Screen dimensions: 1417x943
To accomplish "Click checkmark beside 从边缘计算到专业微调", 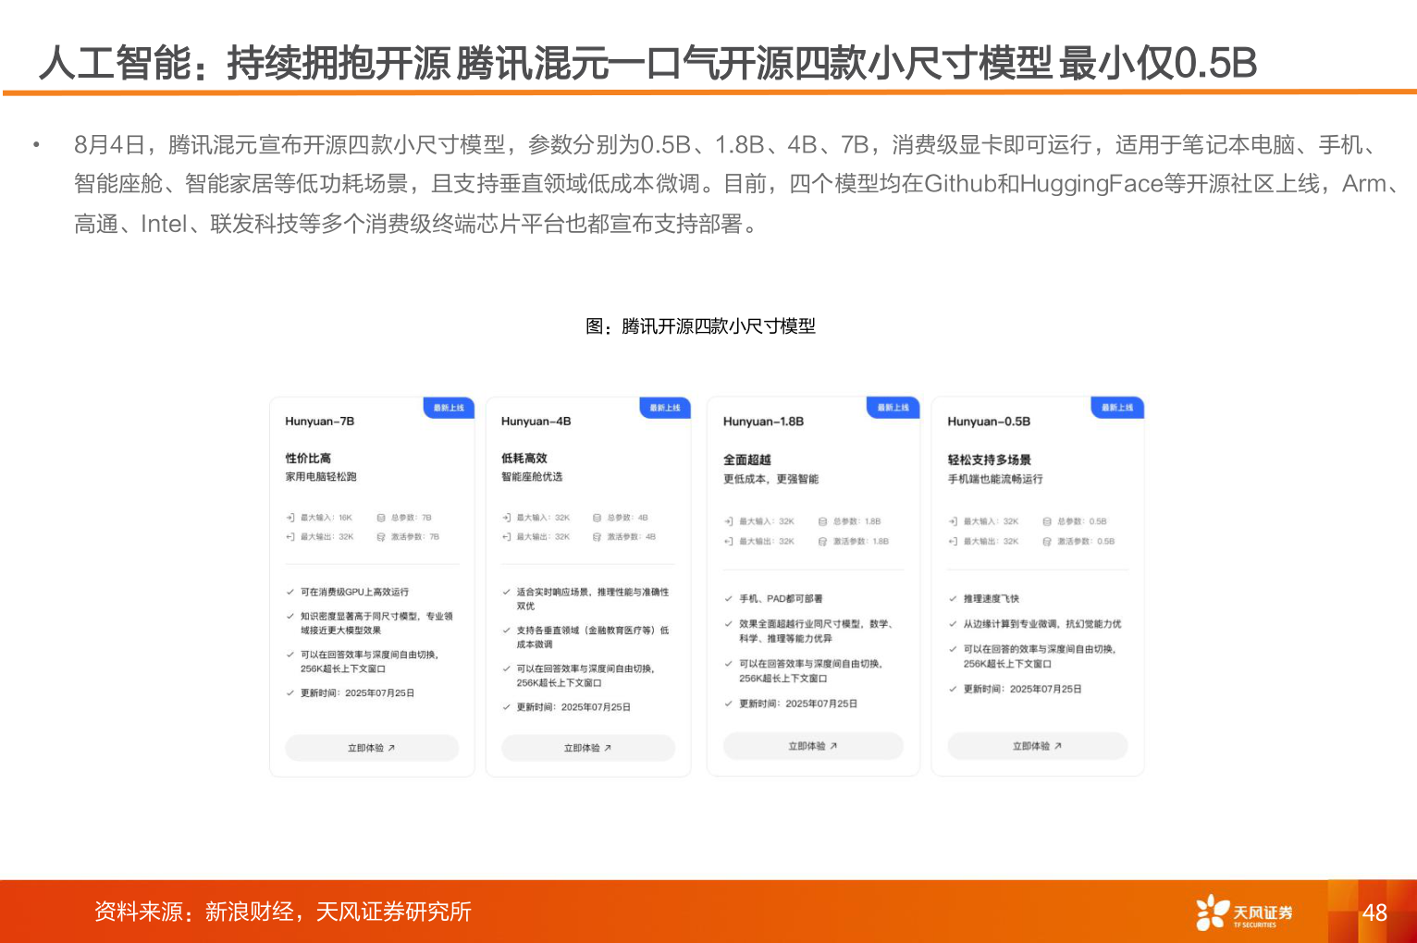I will pos(953,624).
